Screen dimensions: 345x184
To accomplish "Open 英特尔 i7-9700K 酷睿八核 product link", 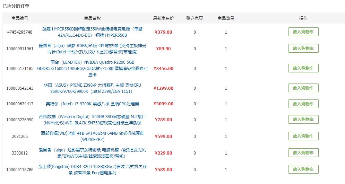I will click(x=93, y=104).
